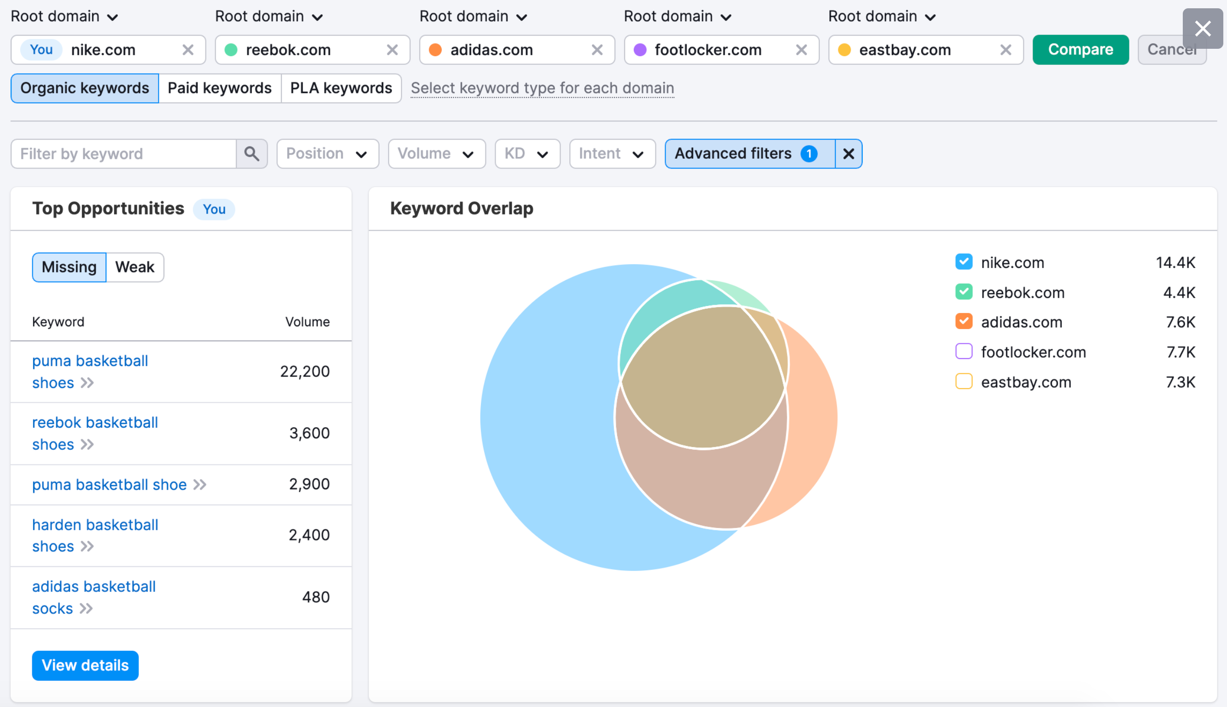Close the panel with the gray X button
This screenshot has width=1227, height=707.
1203,28
